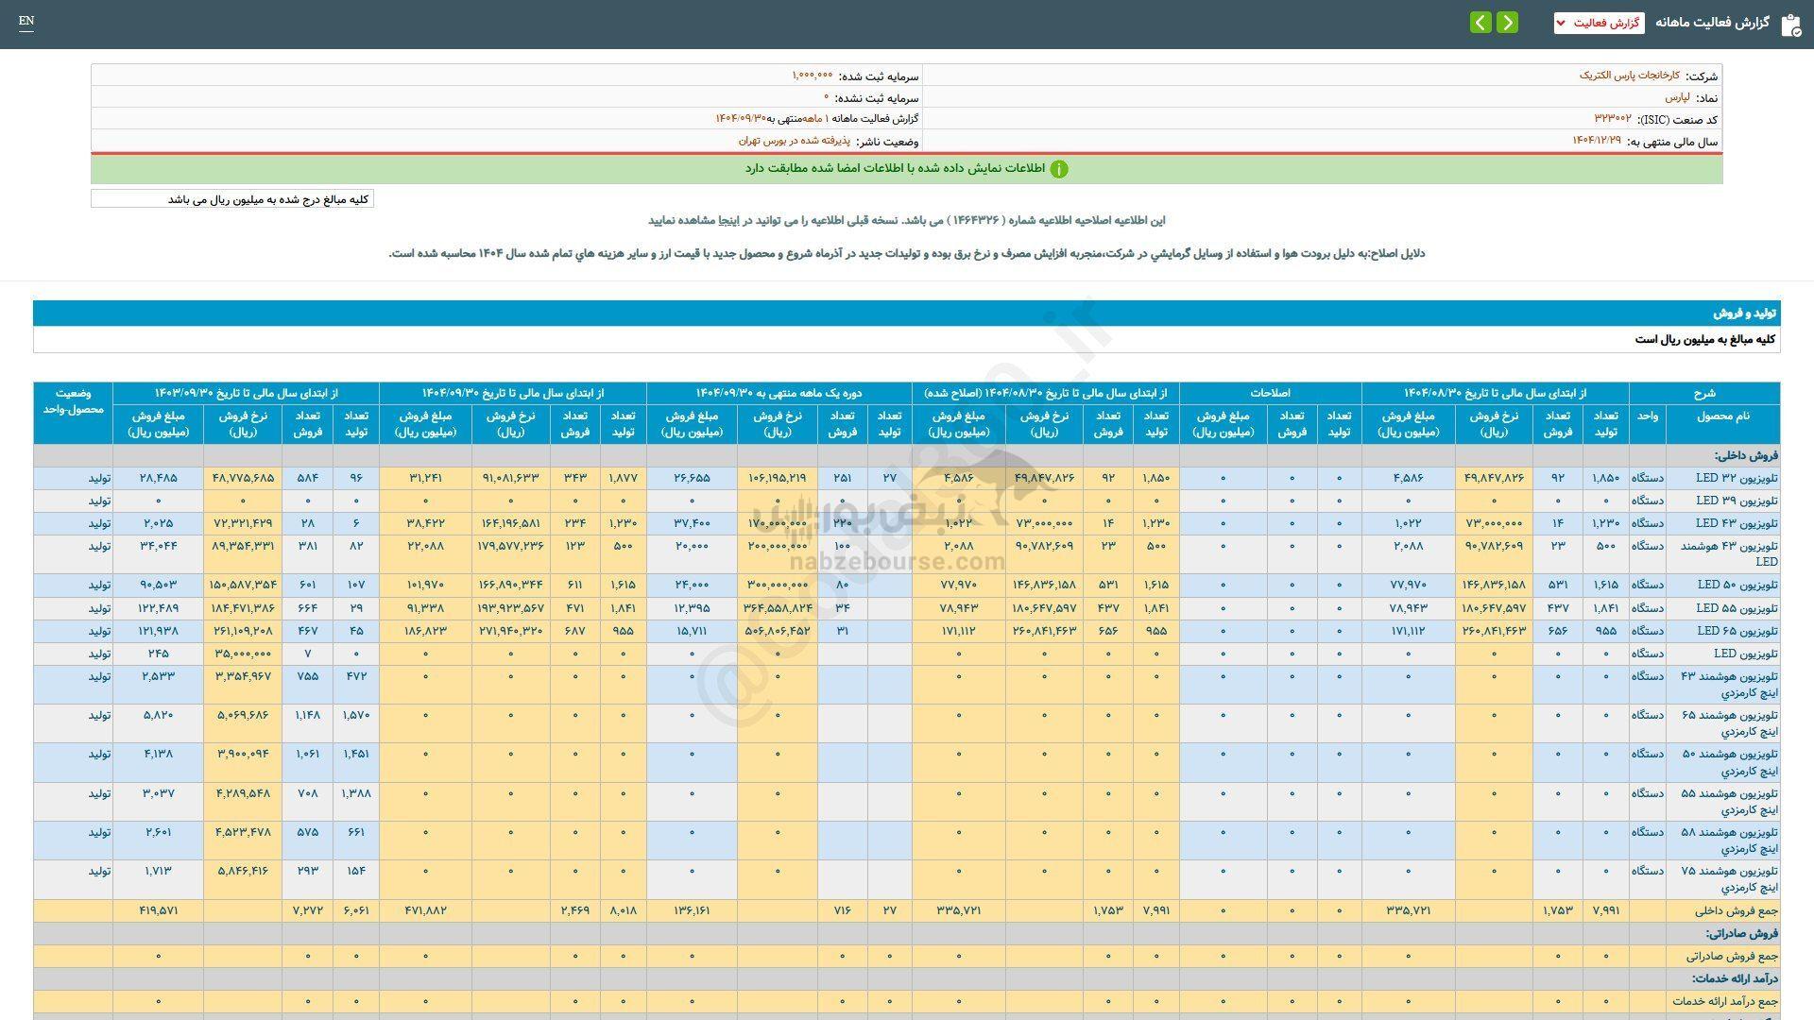This screenshot has height=1020, width=1814.
Task: Click the لپارس symbol link
Action: (1677, 97)
